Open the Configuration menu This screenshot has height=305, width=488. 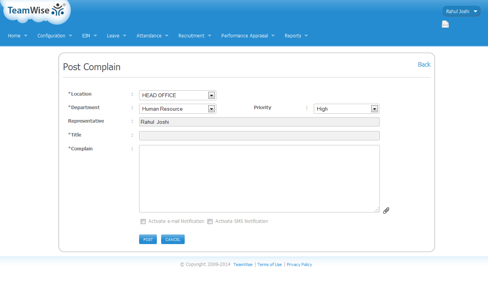54,36
